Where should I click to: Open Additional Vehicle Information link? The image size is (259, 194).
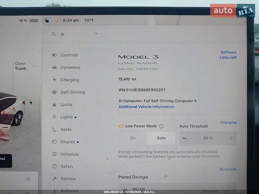click(x=146, y=107)
